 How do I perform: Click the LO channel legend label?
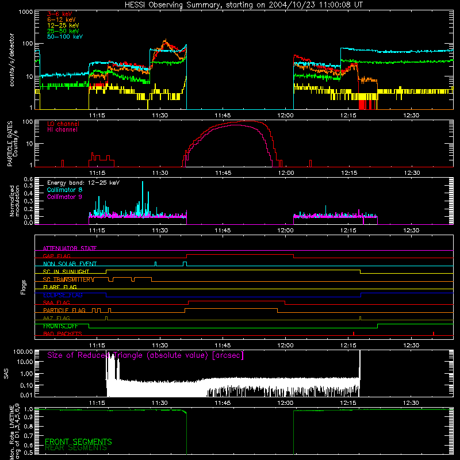pyautogui.click(x=63, y=124)
